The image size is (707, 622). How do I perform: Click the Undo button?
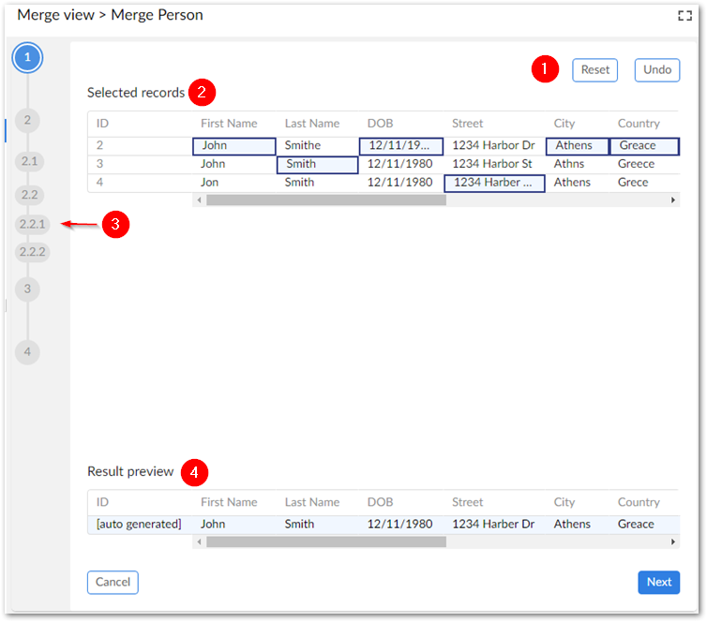click(657, 69)
